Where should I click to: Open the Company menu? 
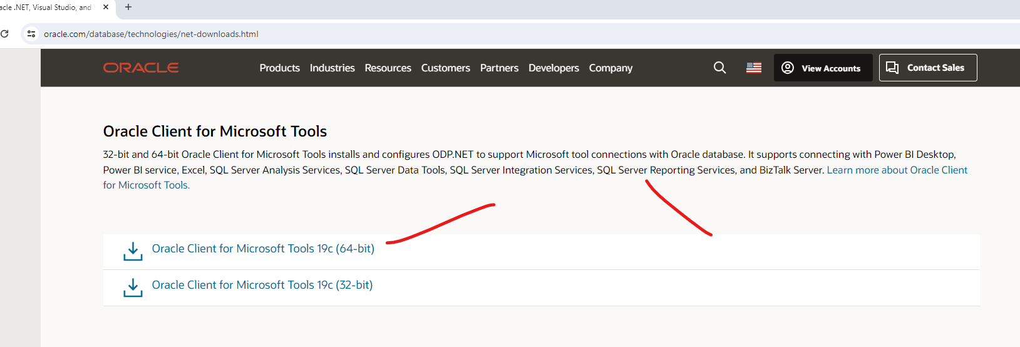610,68
